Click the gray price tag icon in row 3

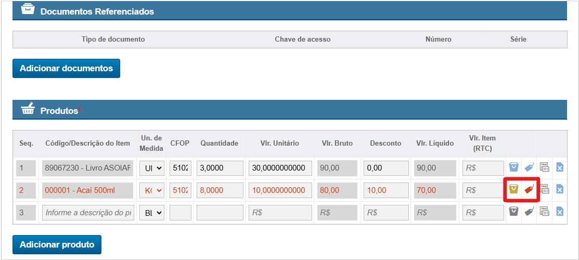coord(529,212)
